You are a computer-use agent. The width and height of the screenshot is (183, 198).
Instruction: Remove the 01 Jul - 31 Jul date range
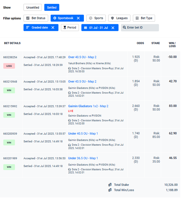click(x=113, y=28)
